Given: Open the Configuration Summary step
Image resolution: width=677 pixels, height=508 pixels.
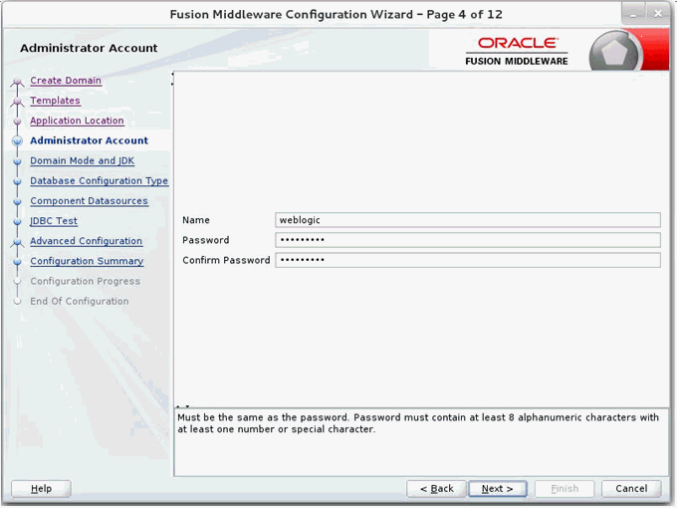Looking at the screenshot, I should click(x=87, y=261).
